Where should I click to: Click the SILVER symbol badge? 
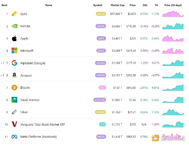pos(101,112)
